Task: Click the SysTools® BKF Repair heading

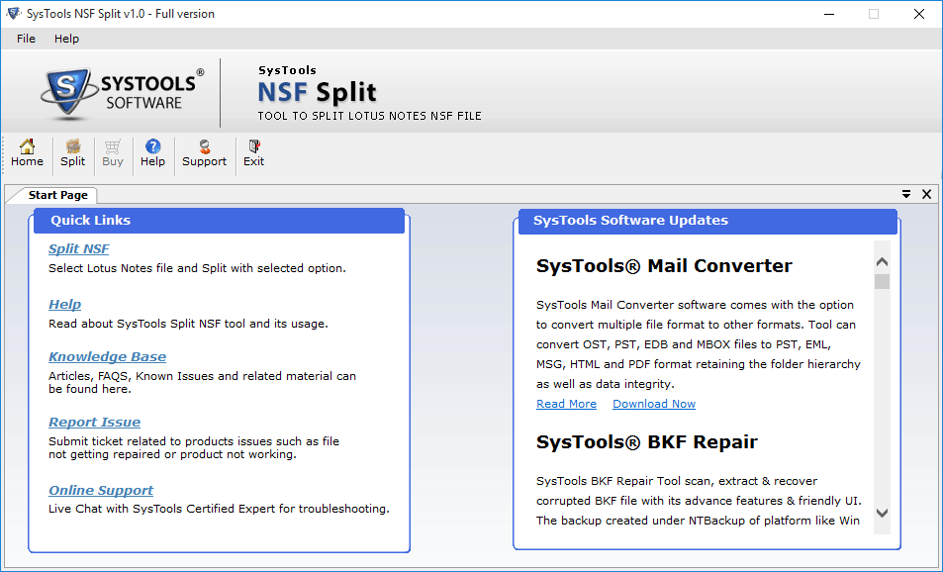Action: [x=646, y=442]
